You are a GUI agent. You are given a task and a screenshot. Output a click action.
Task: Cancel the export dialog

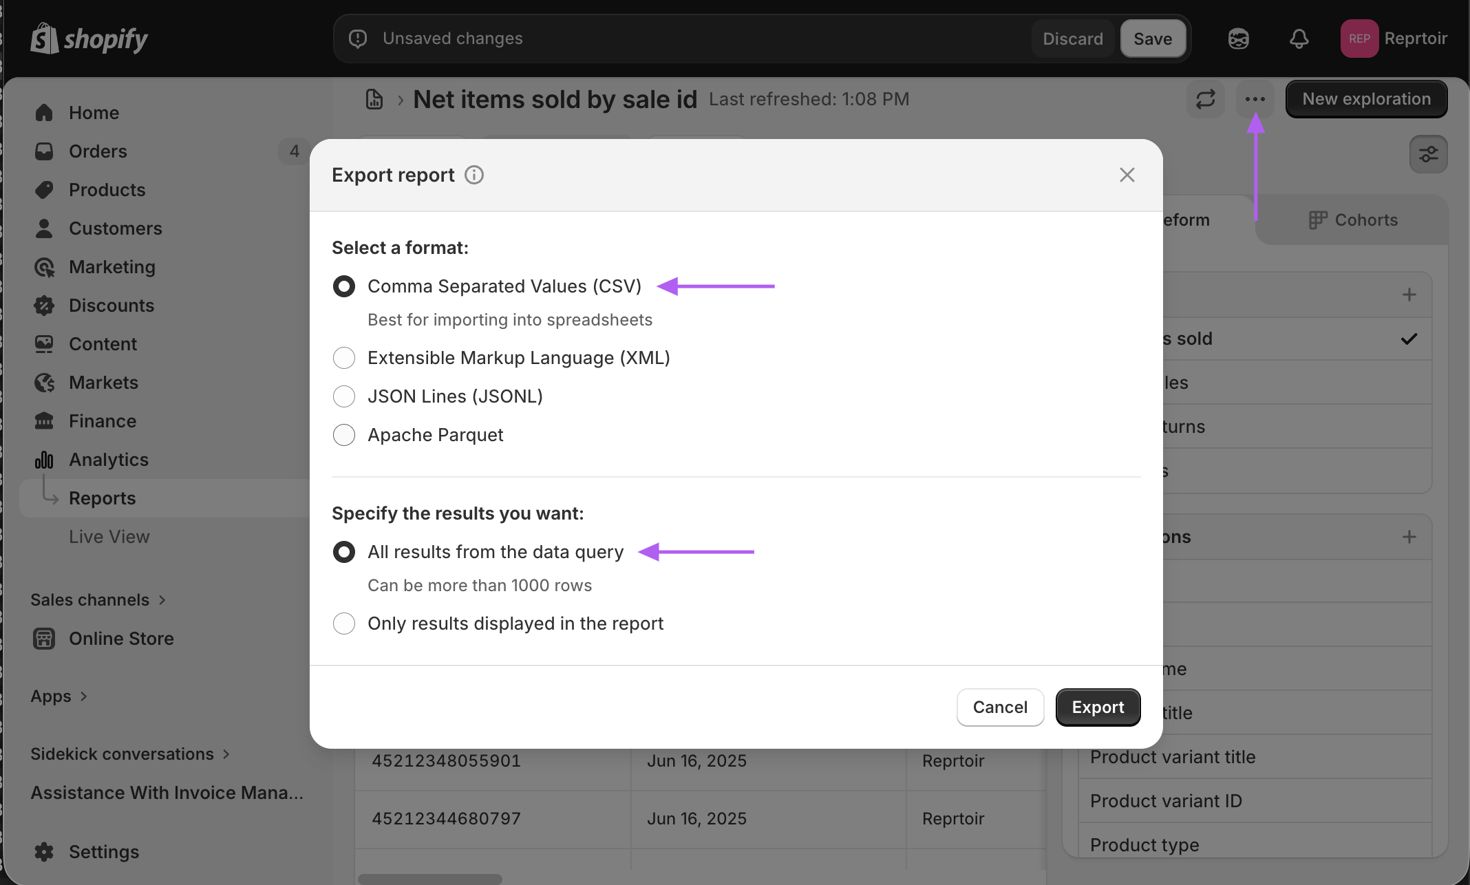tap(1000, 707)
